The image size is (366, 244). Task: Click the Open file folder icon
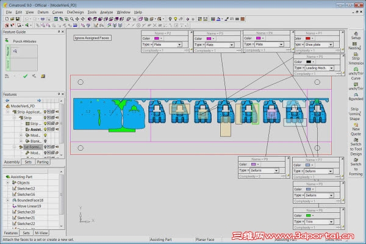[x=12, y=19]
